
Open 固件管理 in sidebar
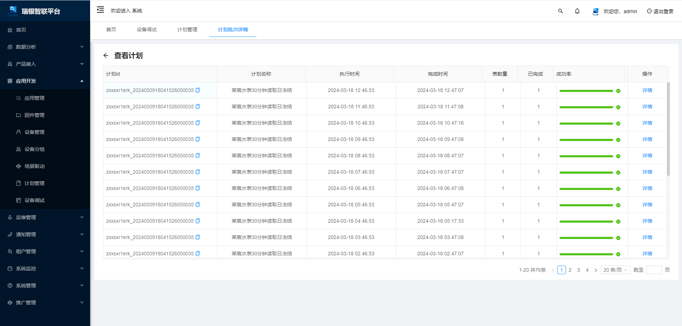pos(45,115)
